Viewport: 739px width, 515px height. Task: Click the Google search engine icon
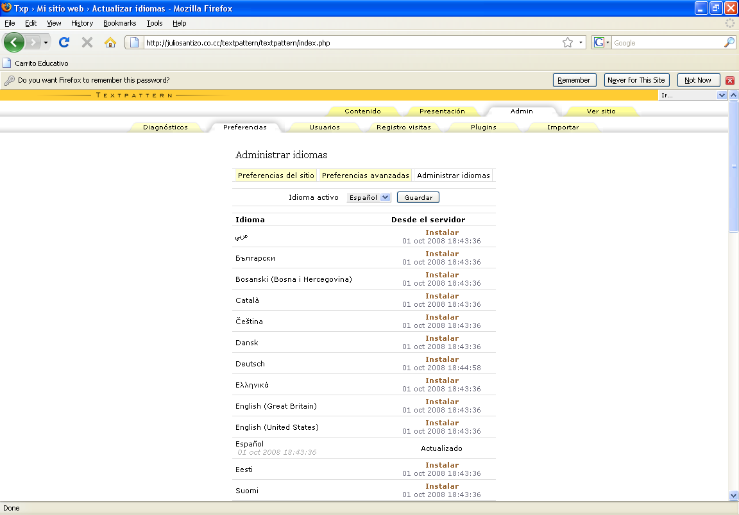[599, 43]
